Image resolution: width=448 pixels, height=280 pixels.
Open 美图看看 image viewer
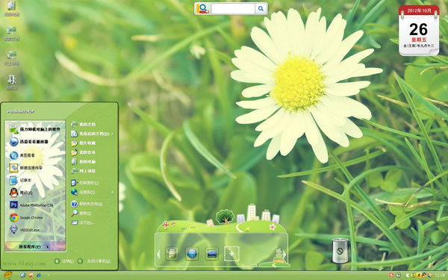pos(22,155)
